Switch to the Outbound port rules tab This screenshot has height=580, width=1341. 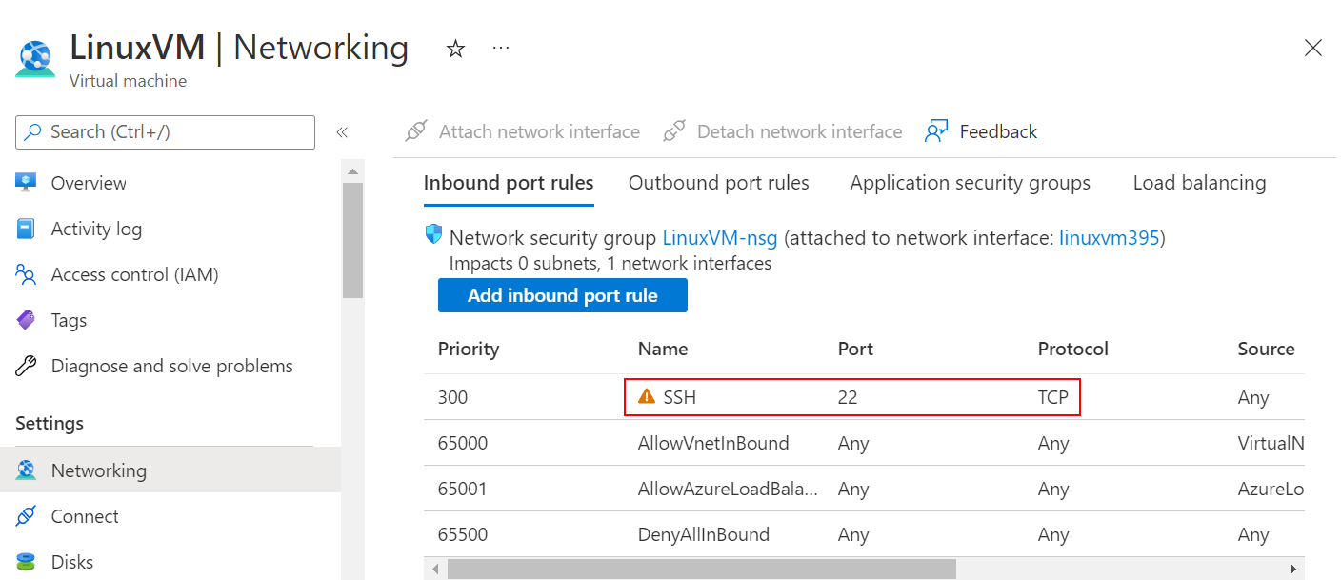click(x=718, y=182)
